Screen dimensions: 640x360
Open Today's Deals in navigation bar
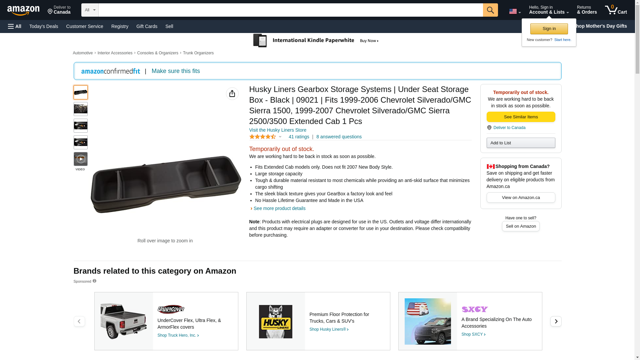(x=44, y=26)
